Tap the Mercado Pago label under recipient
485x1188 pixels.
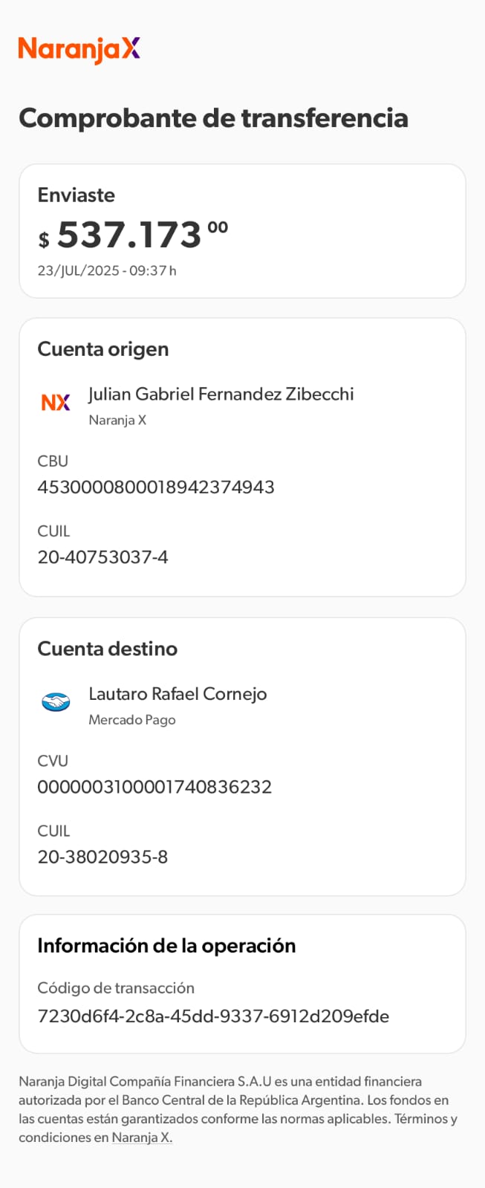pyautogui.click(x=132, y=719)
